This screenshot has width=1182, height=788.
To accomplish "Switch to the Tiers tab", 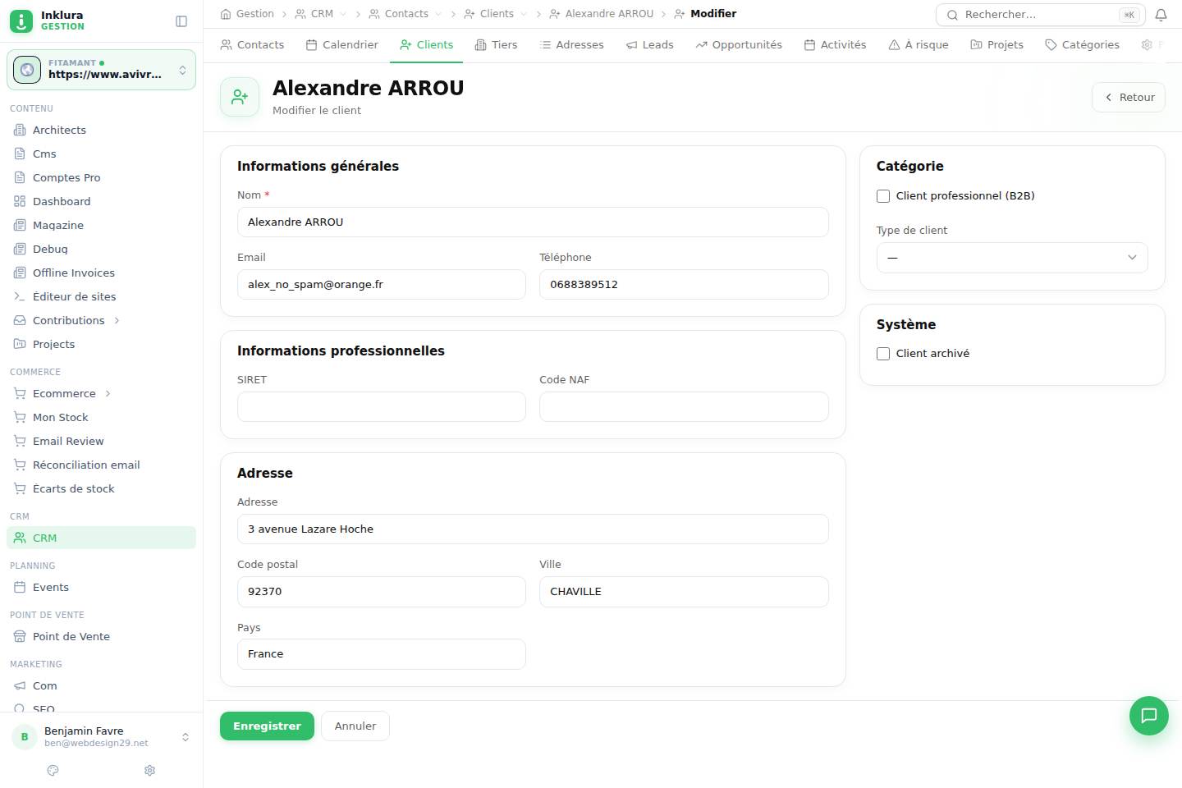I will (496, 44).
